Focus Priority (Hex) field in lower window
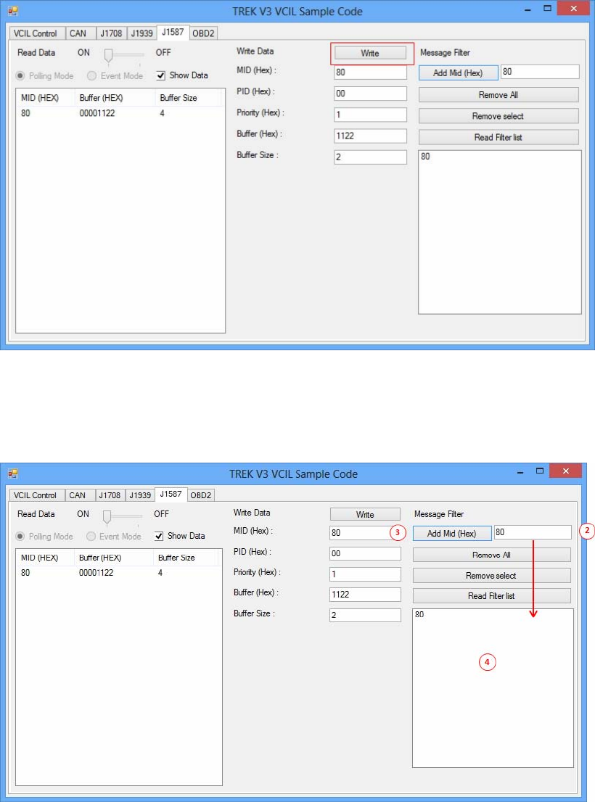This screenshot has height=802, width=595. tap(365, 574)
